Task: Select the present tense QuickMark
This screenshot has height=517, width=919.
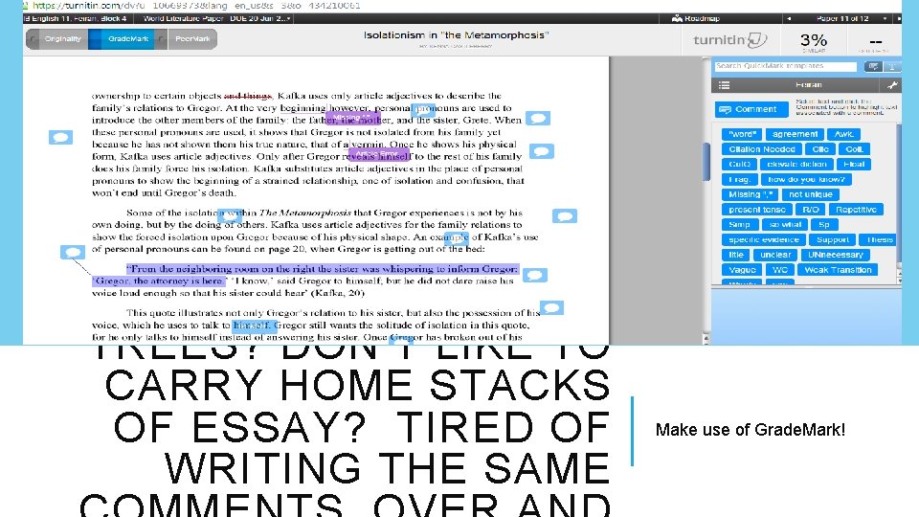Action: [x=756, y=210]
